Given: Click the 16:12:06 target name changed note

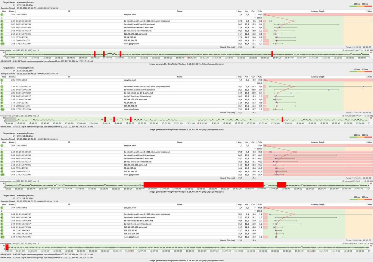Looking at the screenshot, I should pos(47,258).
